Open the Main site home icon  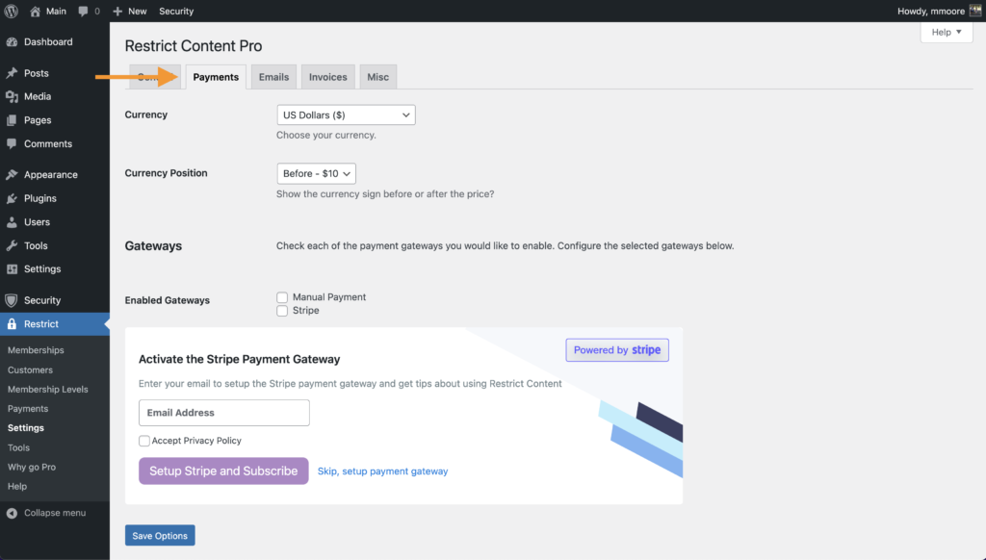[x=36, y=12]
